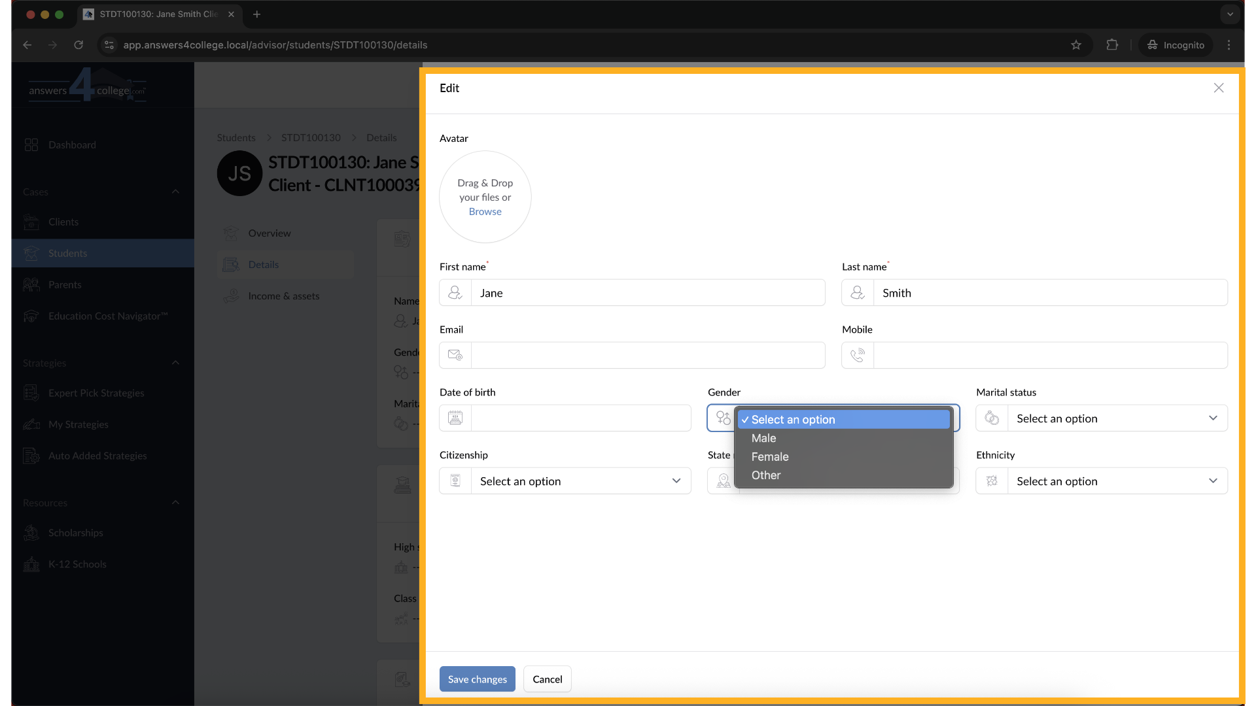Image resolution: width=1256 pixels, height=706 pixels.
Task: Click the rings icon in Marital status
Action: coord(992,418)
